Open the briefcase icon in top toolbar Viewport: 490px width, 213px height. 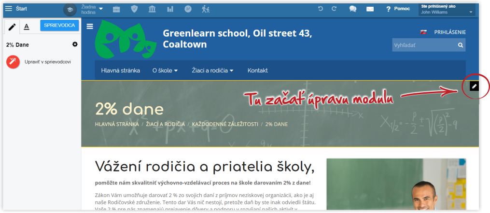[116, 9]
